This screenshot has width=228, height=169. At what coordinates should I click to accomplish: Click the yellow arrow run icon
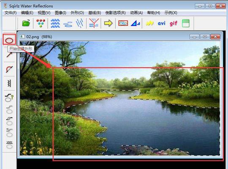pyautogui.click(x=109, y=23)
